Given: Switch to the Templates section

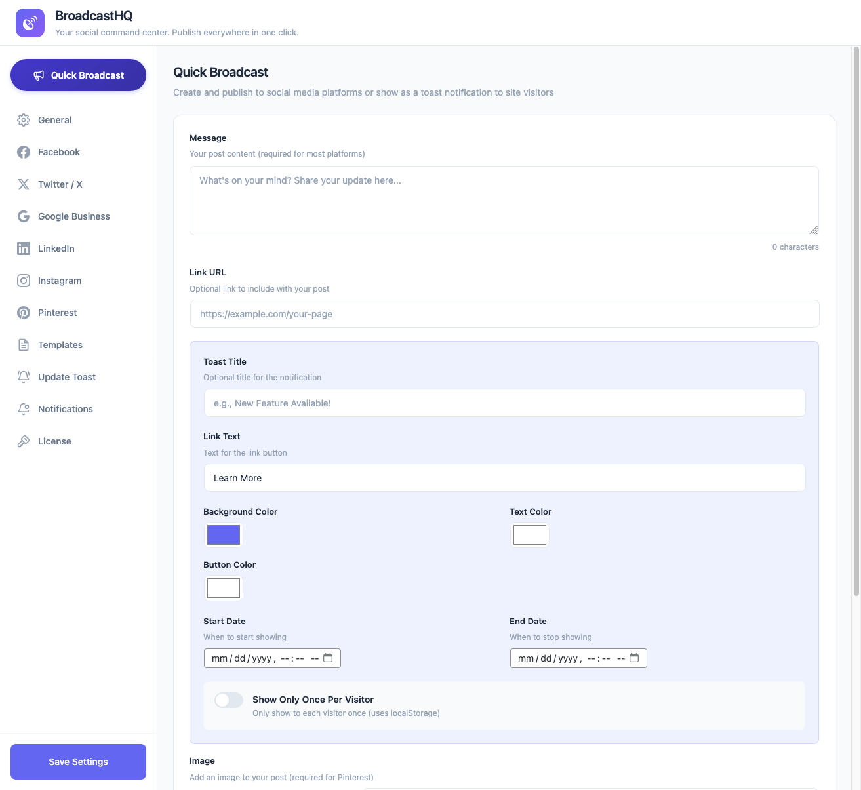Looking at the screenshot, I should (x=24, y=345).
